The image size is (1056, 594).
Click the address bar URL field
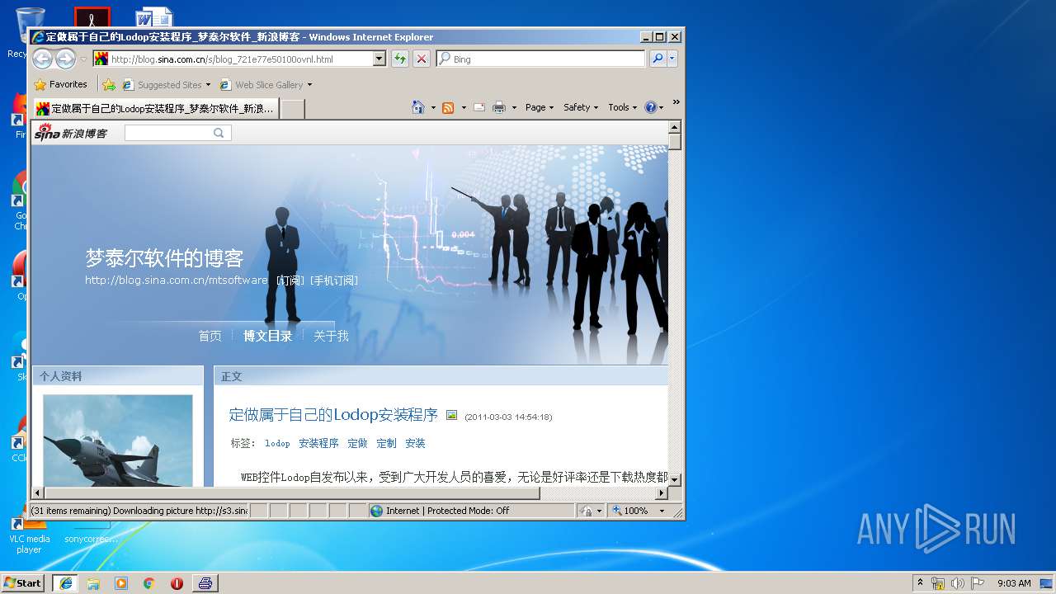(x=239, y=59)
